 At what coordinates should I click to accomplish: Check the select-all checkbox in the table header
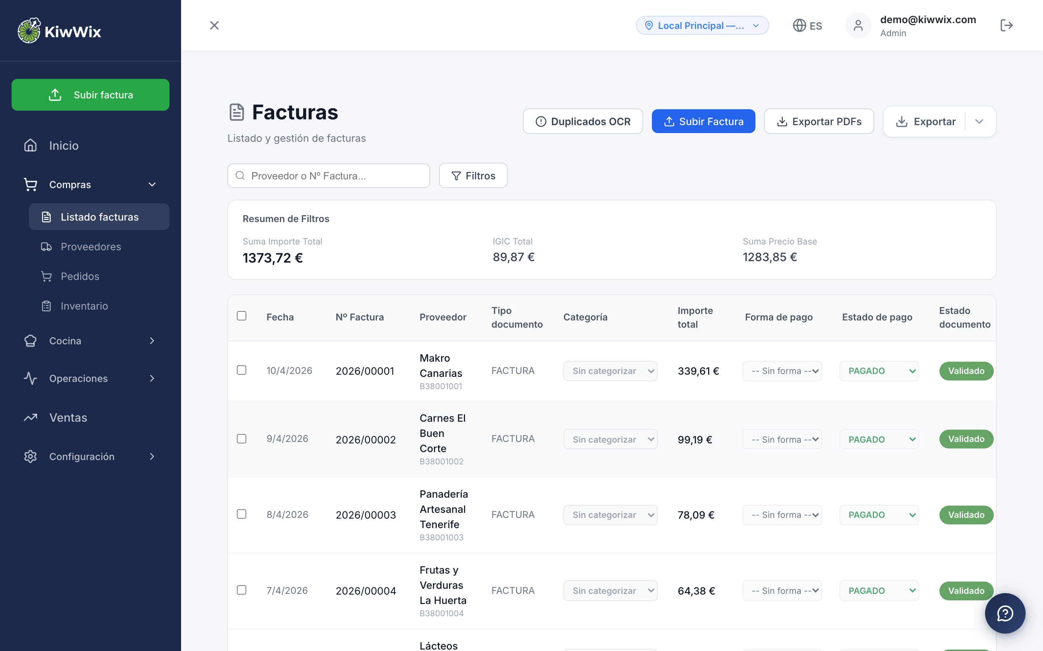(x=242, y=316)
